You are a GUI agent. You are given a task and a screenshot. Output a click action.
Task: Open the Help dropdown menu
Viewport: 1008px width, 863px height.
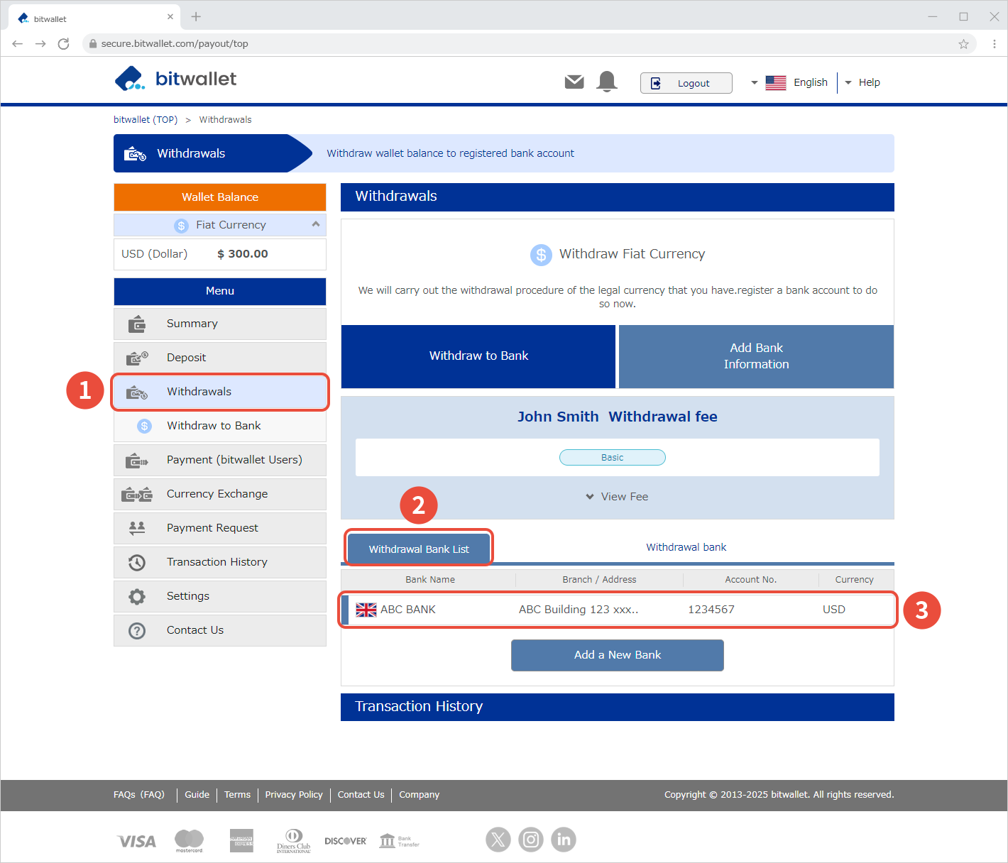click(862, 82)
